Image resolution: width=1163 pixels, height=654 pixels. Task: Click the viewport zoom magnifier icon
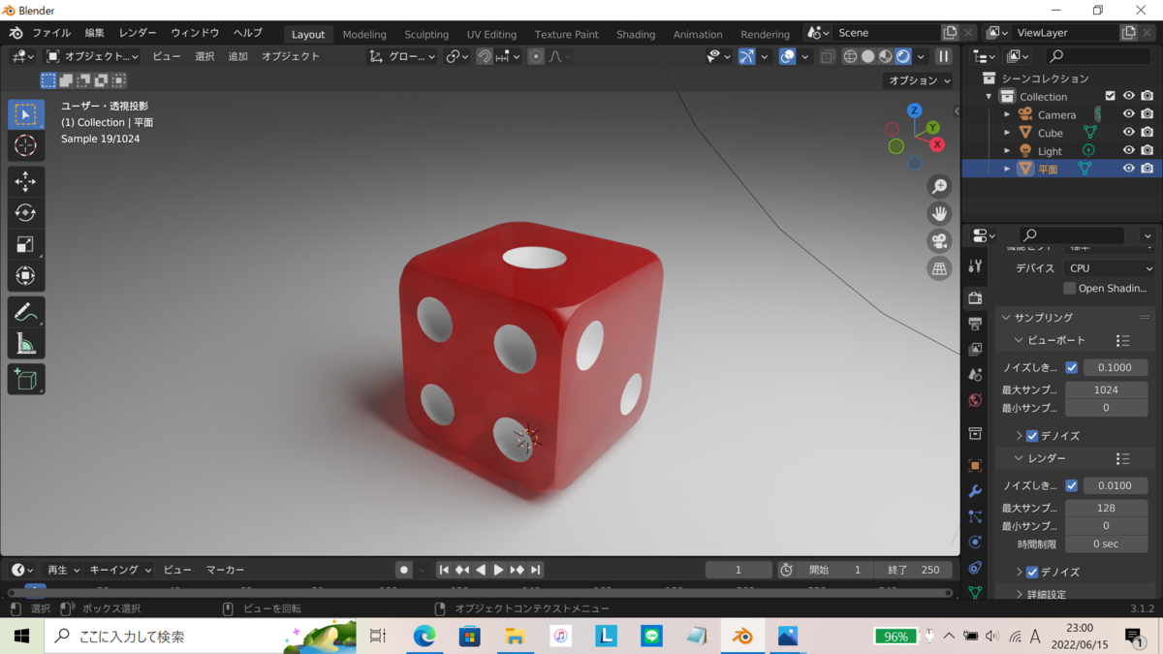pos(939,187)
